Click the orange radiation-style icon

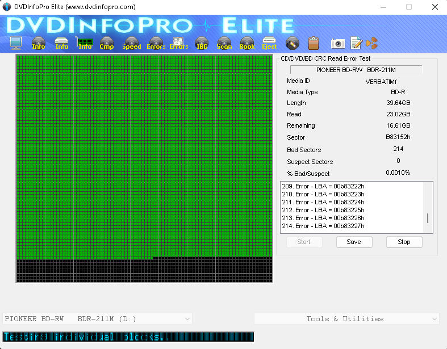pyautogui.click(x=371, y=43)
